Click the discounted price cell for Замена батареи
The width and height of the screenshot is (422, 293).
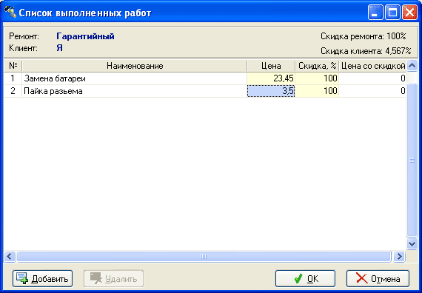click(372, 78)
